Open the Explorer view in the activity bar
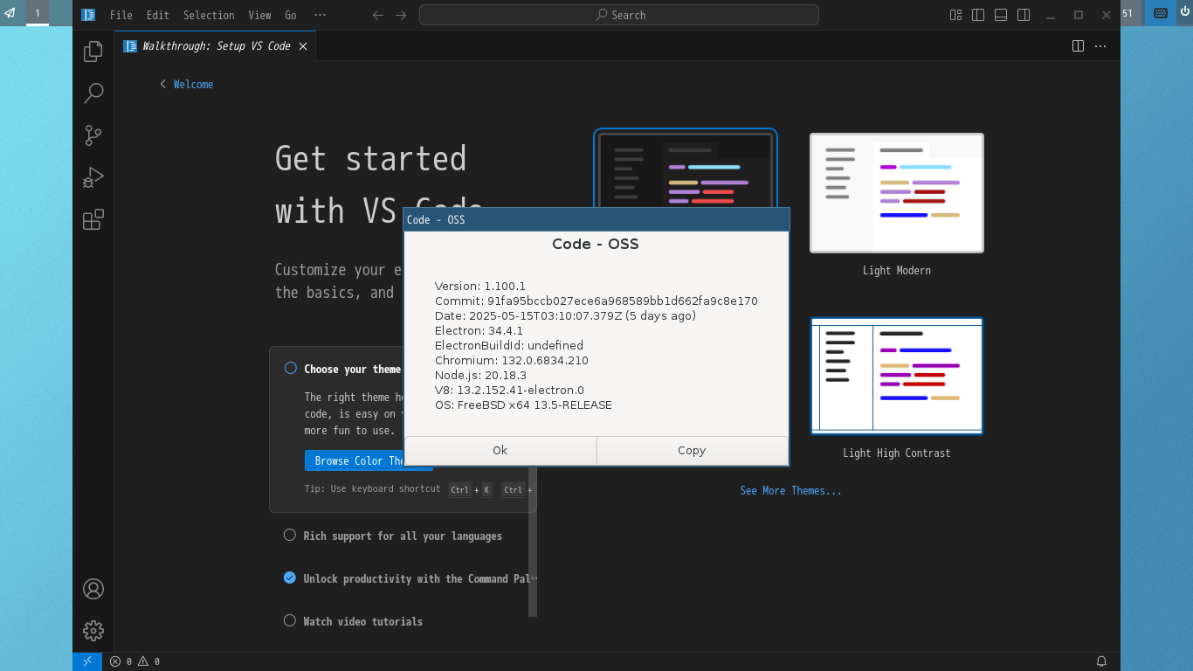 [93, 52]
